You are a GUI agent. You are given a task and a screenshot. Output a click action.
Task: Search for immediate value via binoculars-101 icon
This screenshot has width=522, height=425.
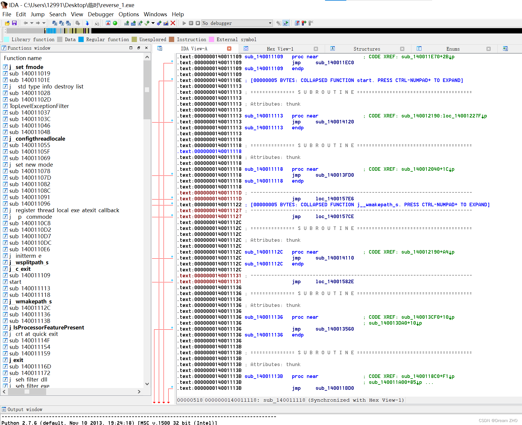click(x=69, y=23)
